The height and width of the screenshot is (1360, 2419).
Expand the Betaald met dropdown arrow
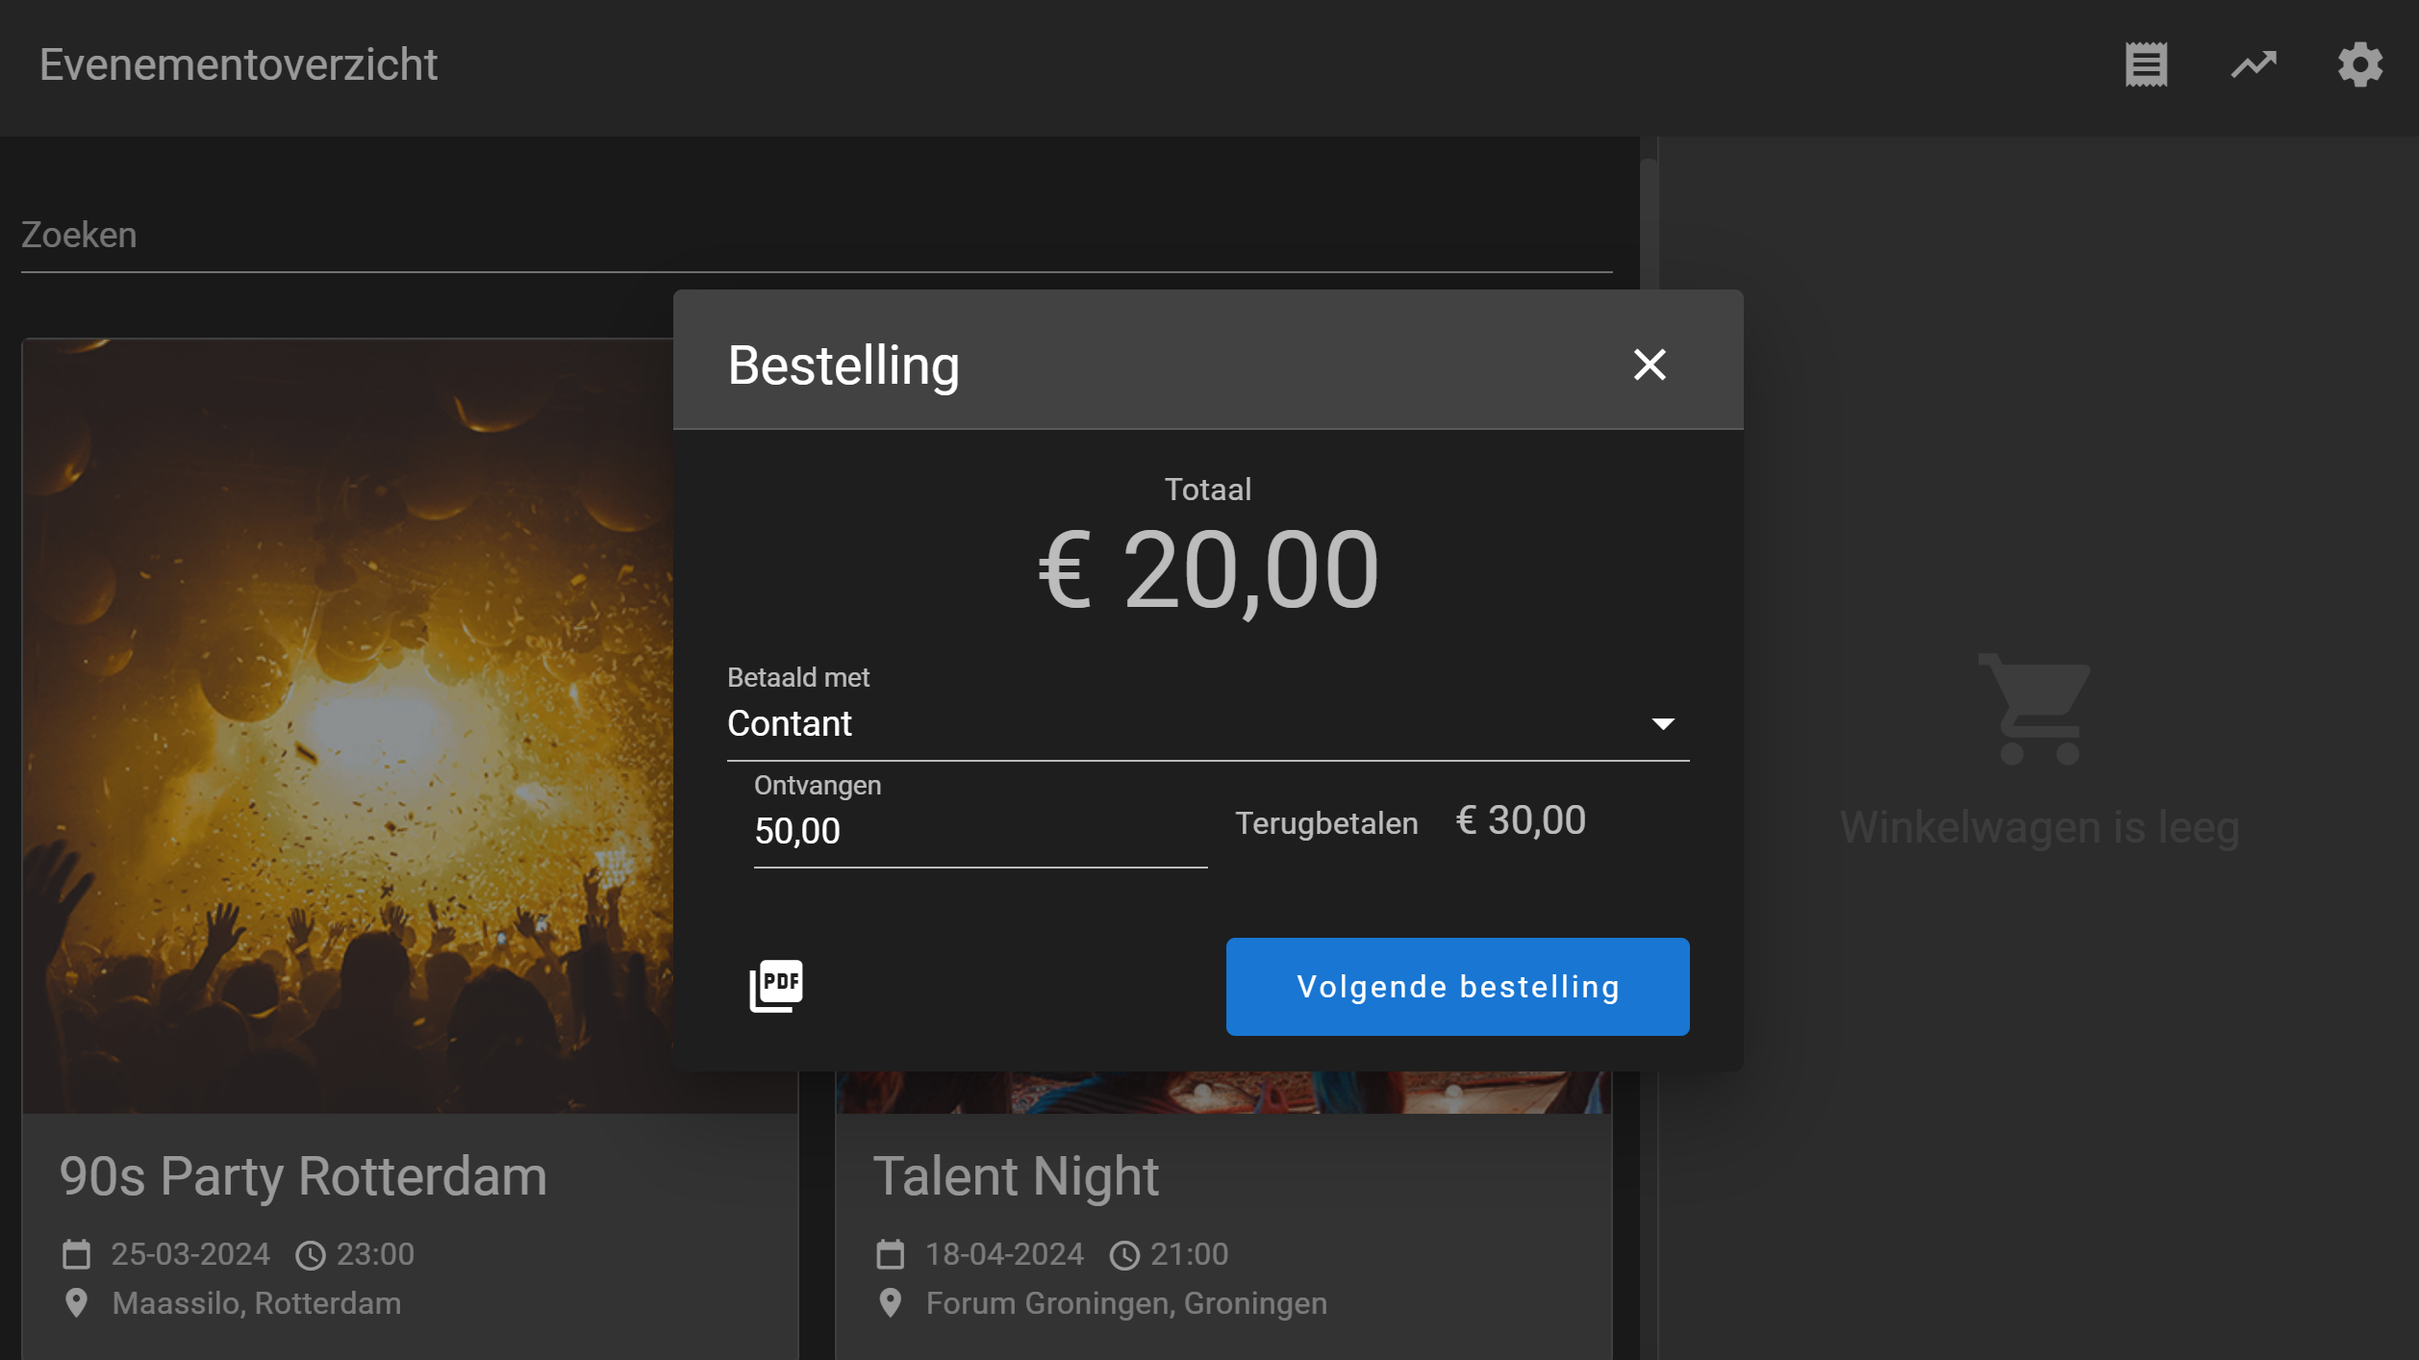1663,723
